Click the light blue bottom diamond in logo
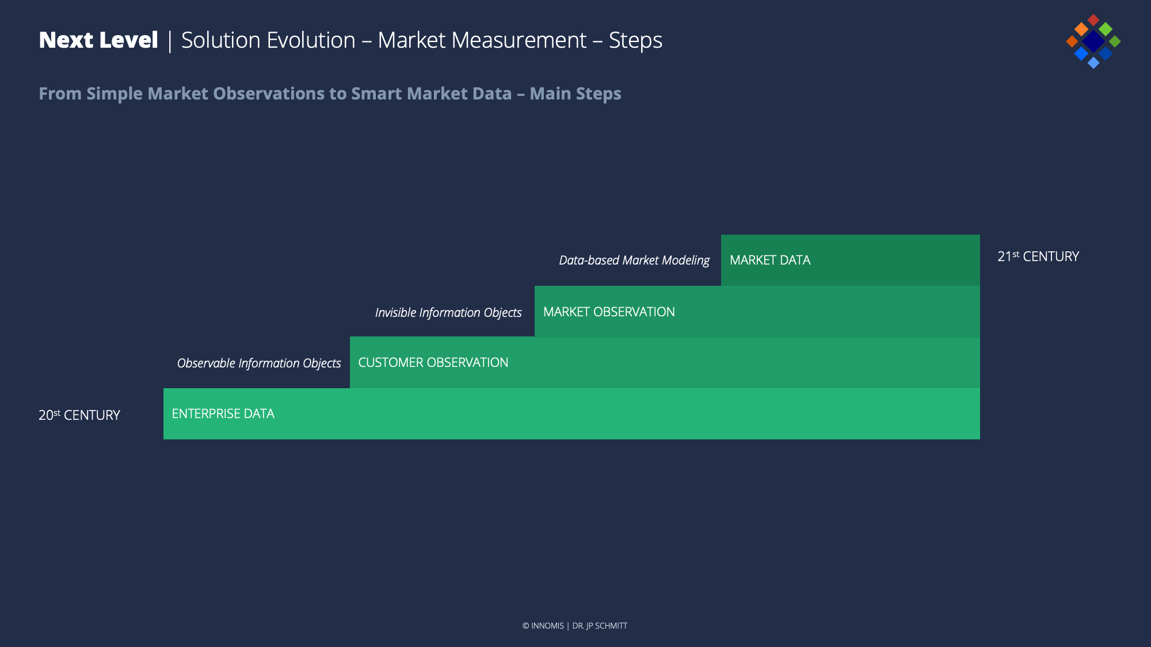This screenshot has height=647, width=1151. pyautogui.click(x=1093, y=63)
